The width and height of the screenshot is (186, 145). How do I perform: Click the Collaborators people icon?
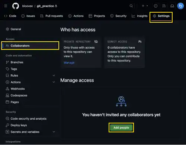click(7, 46)
